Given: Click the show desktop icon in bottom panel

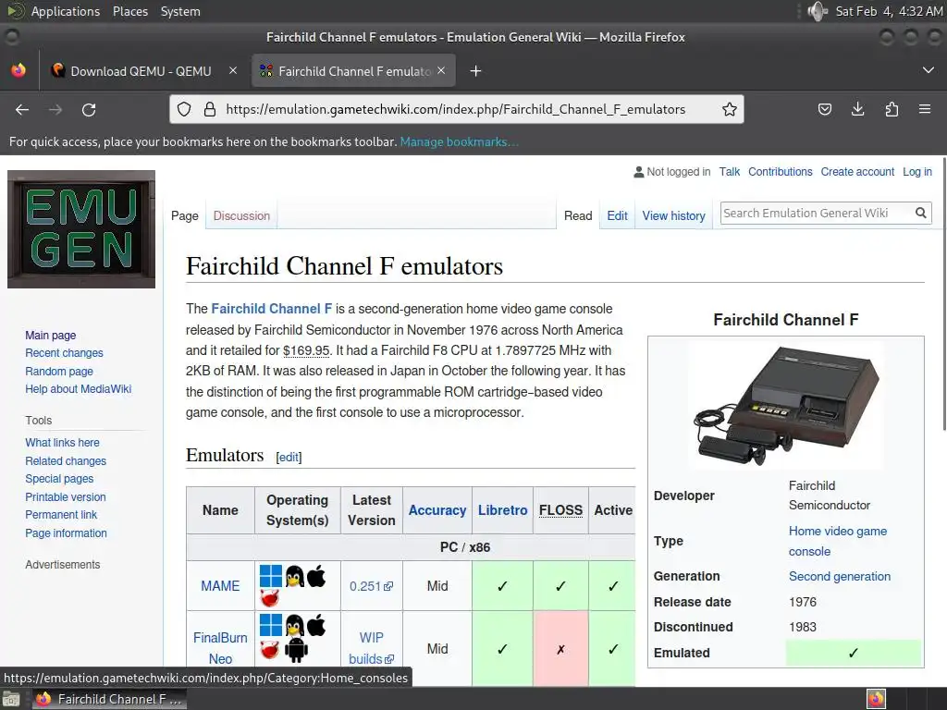Looking at the screenshot, I should [x=11, y=699].
